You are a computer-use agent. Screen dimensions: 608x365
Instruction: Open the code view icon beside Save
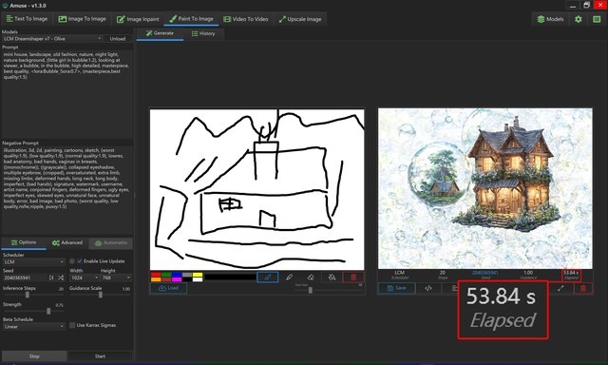[428, 288]
